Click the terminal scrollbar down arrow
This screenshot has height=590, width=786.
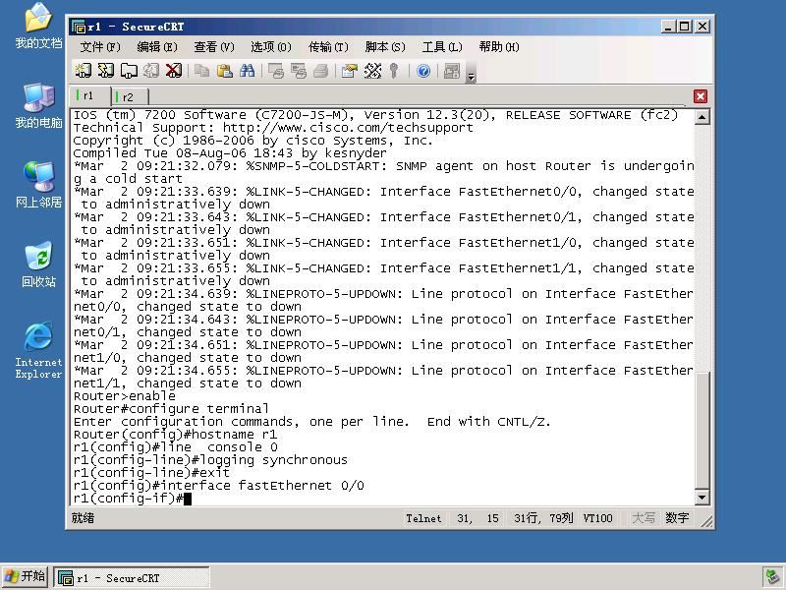click(x=702, y=498)
